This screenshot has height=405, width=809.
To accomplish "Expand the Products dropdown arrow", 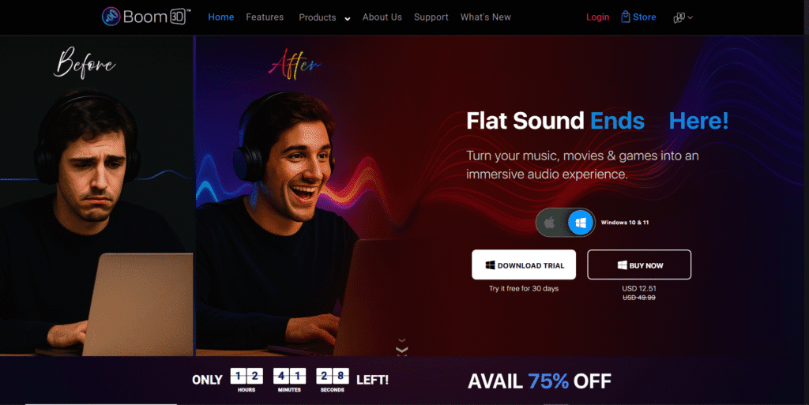I will [x=348, y=18].
